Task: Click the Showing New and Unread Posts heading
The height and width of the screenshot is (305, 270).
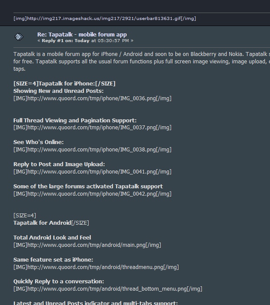Action: 59,91
